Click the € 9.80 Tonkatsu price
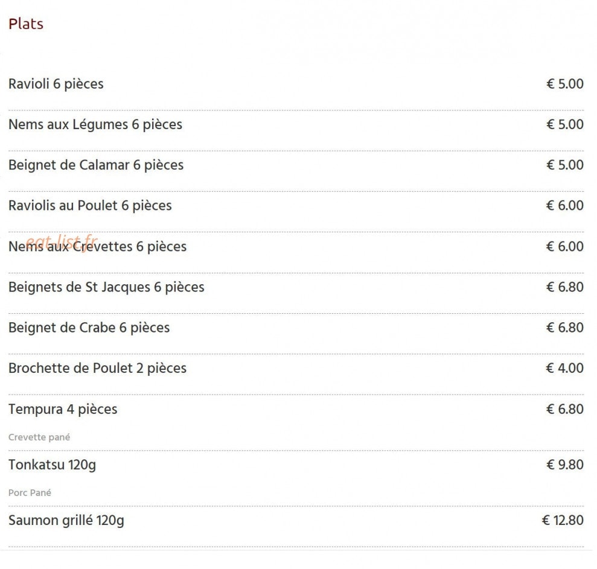The image size is (597, 569). coord(564,465)
